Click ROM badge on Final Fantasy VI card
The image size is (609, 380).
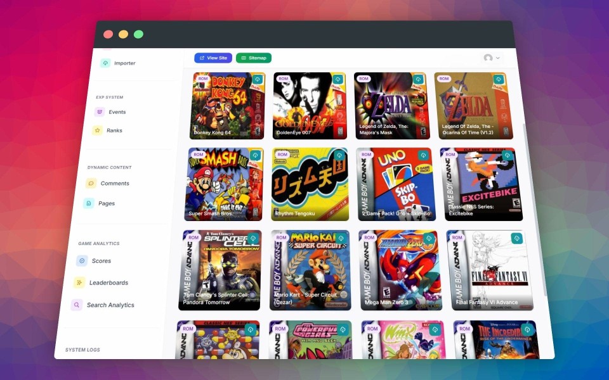click(x=457, y=237)
